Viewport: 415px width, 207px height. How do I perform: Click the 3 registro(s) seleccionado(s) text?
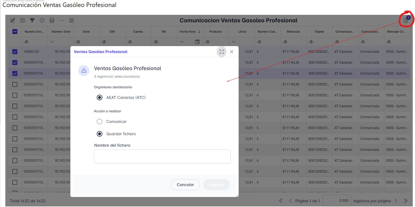pyautogui.click(x=117, y=76)
